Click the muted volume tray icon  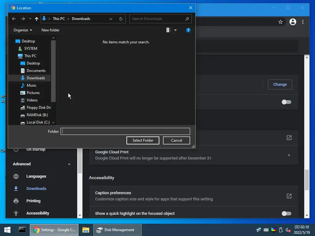[288, 230]
